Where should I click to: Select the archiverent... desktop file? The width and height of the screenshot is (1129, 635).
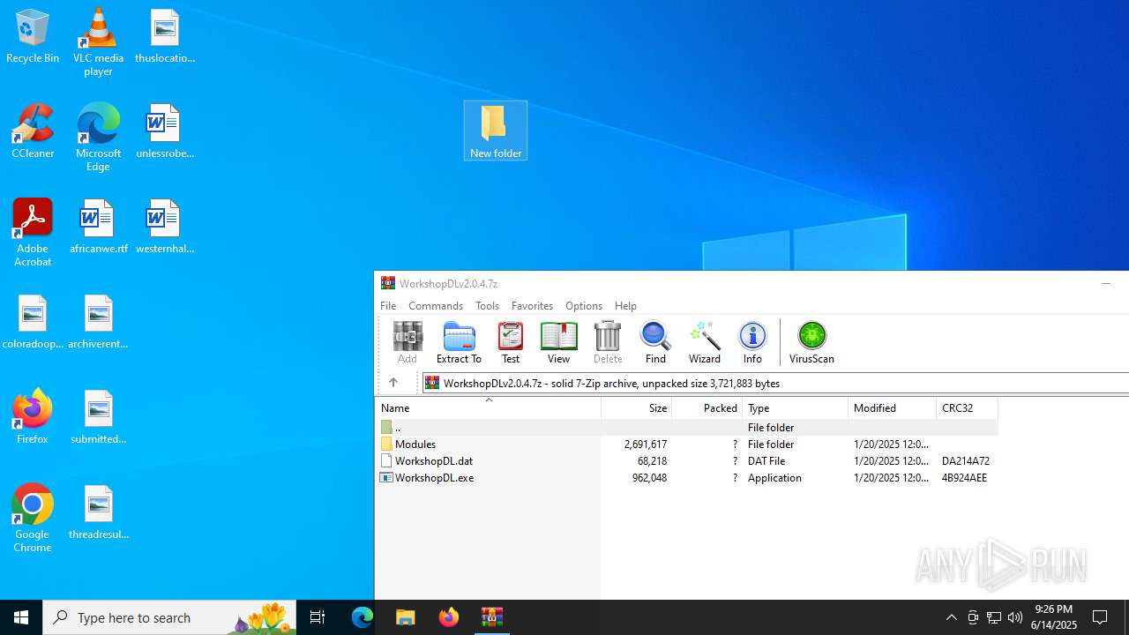[98, 322]
